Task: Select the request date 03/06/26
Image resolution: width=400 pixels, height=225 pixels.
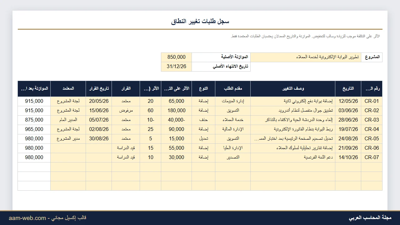Action: point(348,111)
